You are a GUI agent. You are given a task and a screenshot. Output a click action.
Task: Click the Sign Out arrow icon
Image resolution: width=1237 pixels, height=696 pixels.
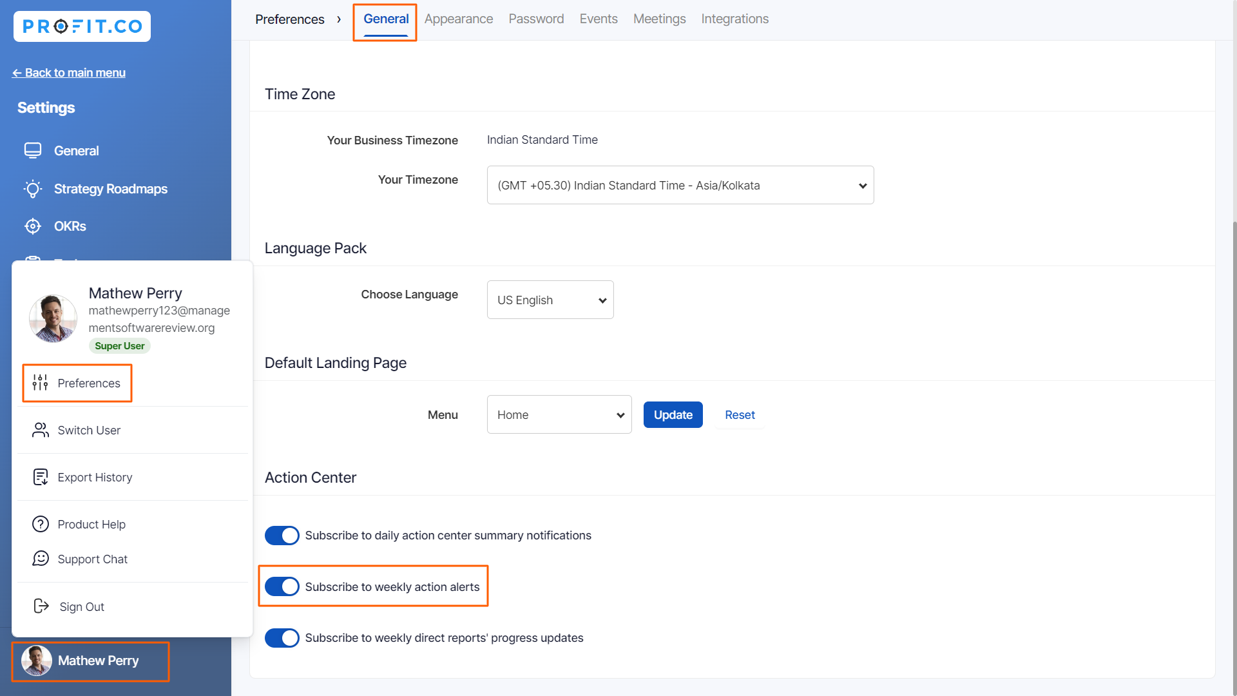[x=41, y=606]
